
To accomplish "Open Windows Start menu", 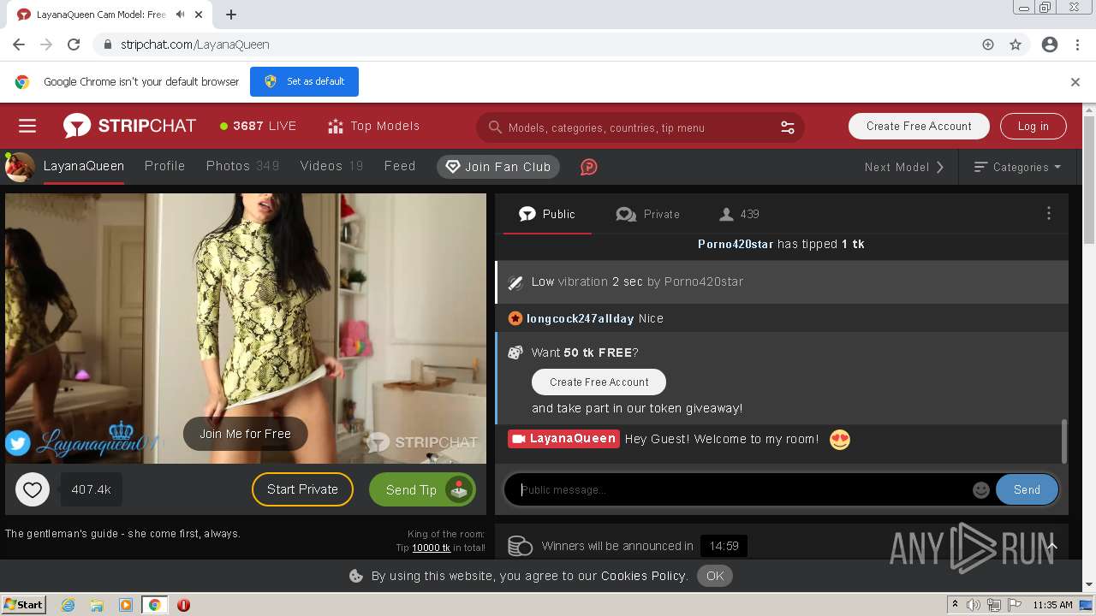I will [23, 604].
